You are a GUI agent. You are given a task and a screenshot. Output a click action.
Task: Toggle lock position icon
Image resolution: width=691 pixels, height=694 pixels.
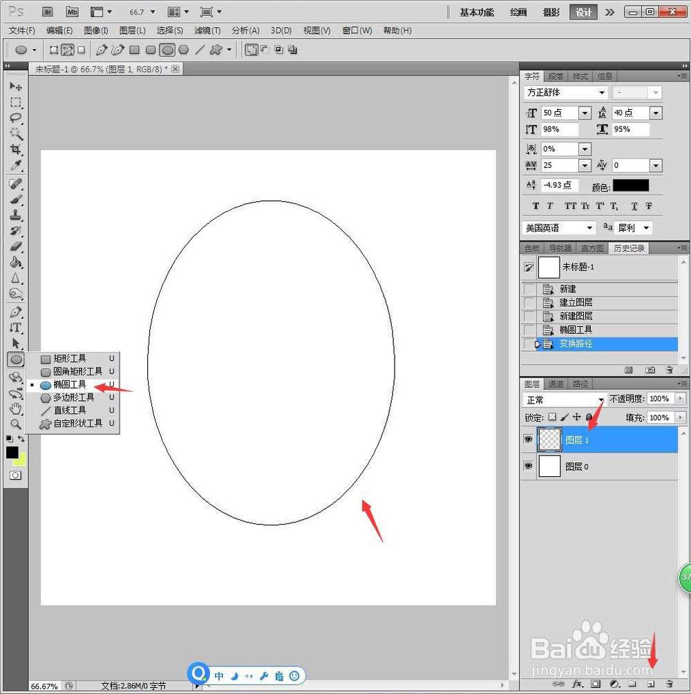point(576,417)
